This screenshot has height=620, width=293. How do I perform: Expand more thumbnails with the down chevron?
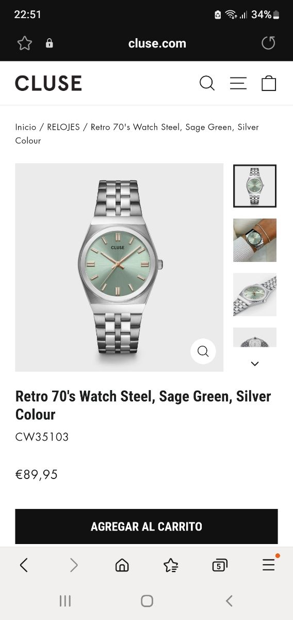(x=254, y=364)
